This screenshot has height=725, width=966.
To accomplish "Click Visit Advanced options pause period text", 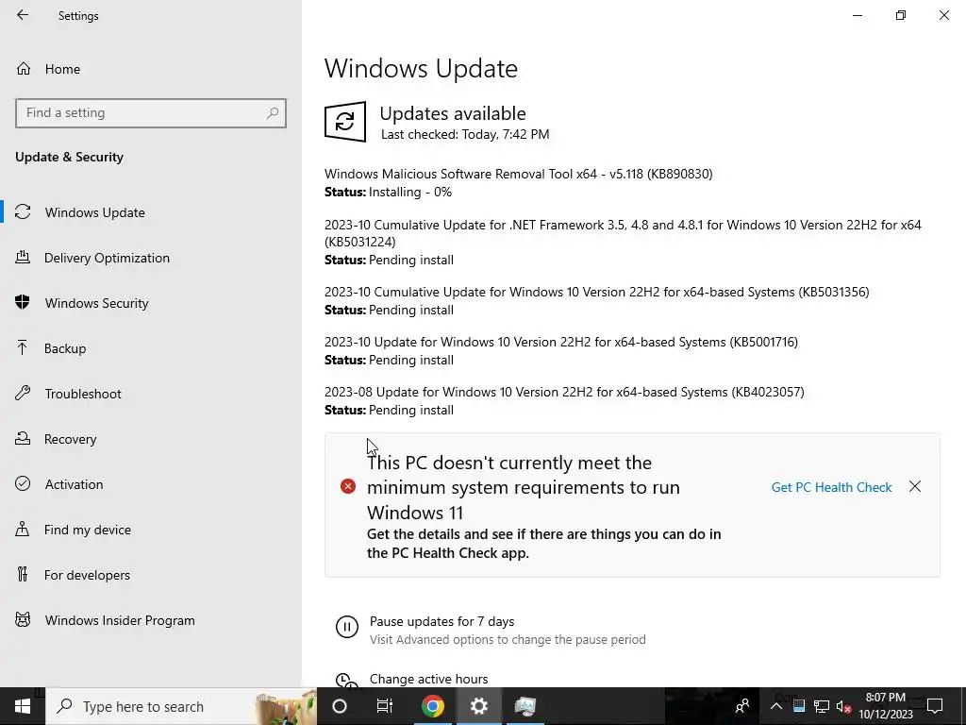I will (x=508, y=639).
